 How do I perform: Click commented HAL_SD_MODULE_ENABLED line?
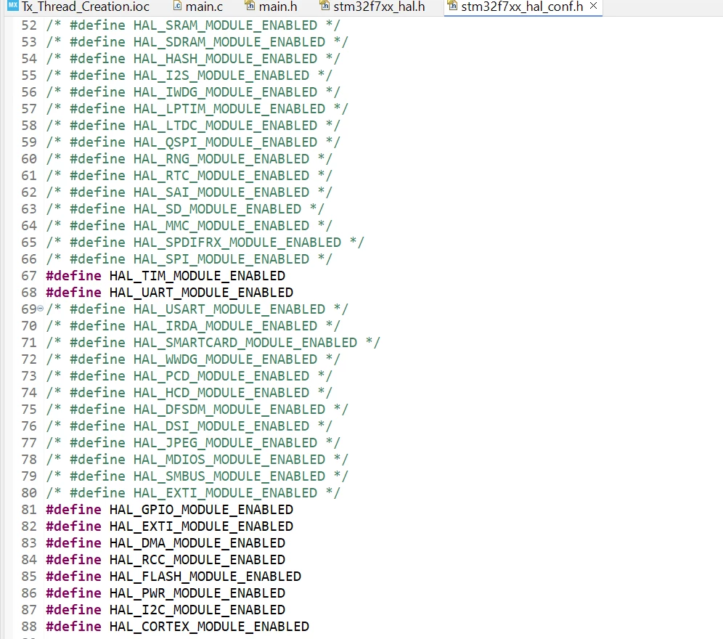click(x=185, y=209)
